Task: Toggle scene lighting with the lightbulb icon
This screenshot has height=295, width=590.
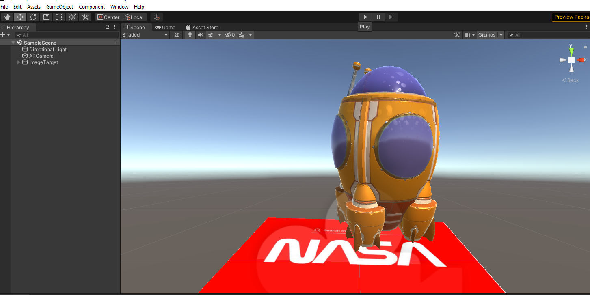Action: pyautogui.click(x=190, y=35)
